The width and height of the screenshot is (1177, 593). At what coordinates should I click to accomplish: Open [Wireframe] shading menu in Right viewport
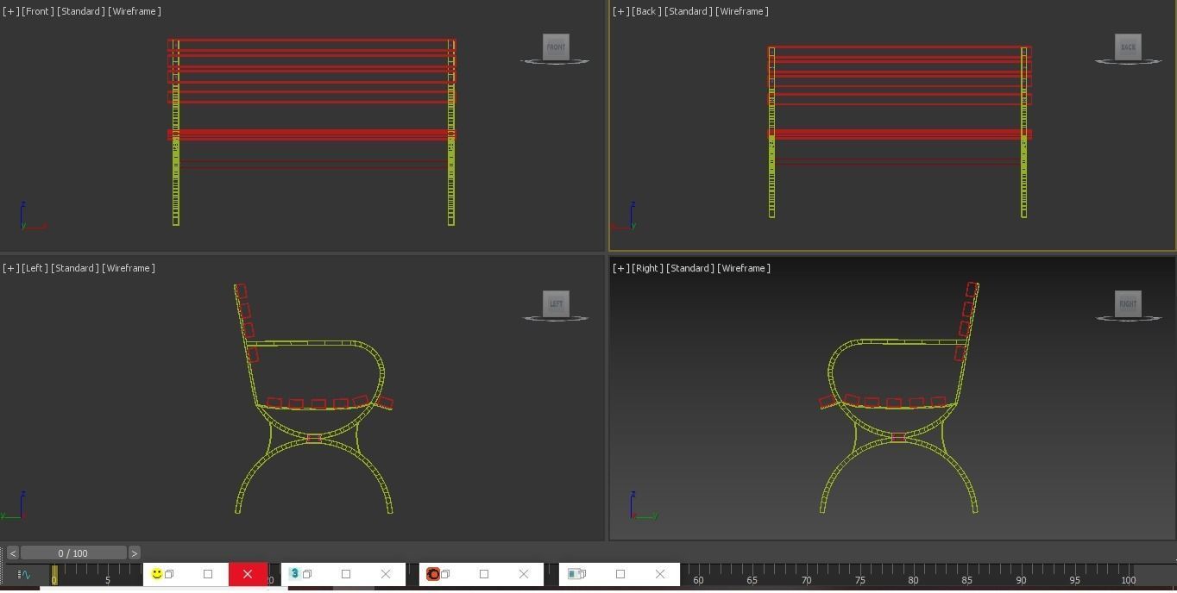pyautogui.click(x=744, y=268)
